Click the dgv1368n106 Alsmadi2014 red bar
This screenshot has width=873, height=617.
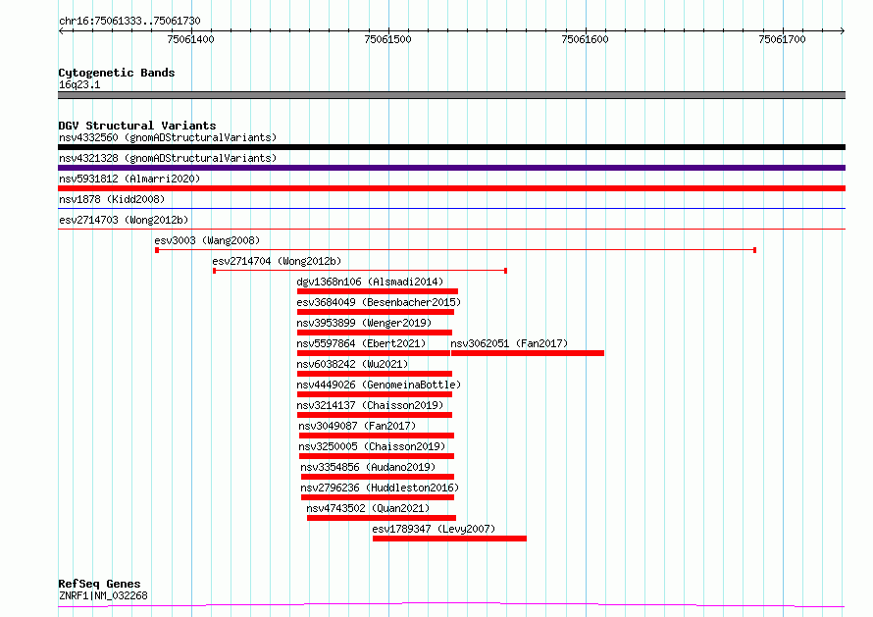(x=378, y=291)
